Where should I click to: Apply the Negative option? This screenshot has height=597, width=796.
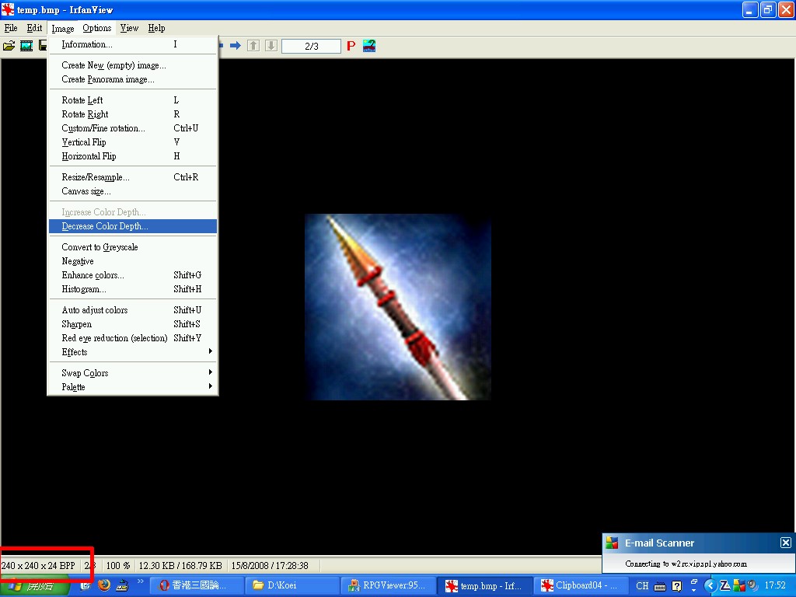click(133, 261)
